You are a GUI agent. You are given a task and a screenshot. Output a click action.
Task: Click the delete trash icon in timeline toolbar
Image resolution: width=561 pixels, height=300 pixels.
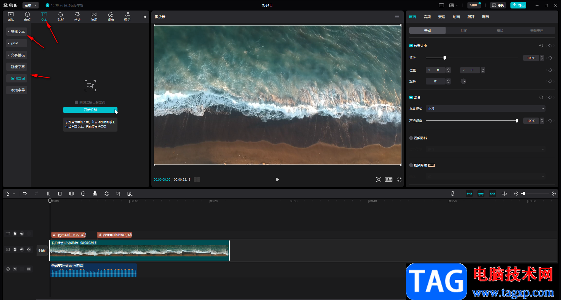pos(60,194)
